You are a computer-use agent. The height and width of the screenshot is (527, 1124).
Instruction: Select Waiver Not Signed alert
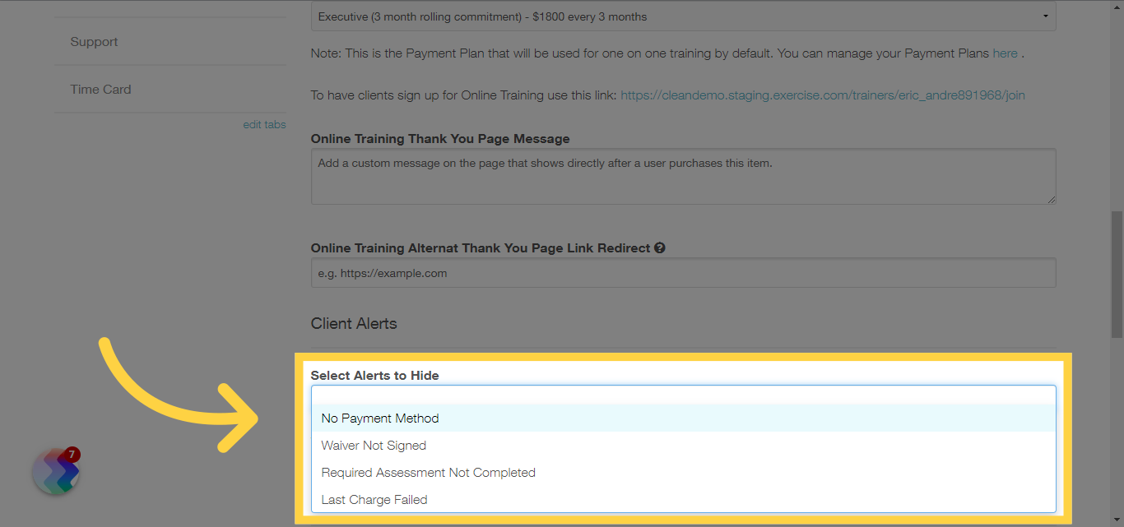pos(374,445)
